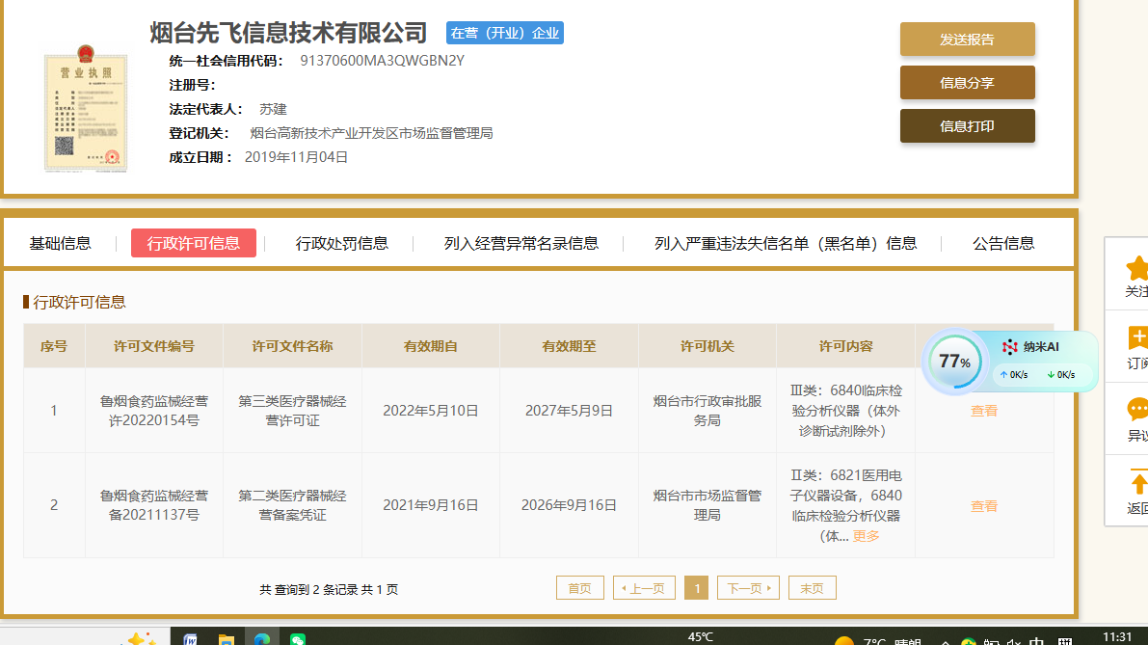This screenshot has width=1148, height=645.
Task: Expand 更多 in second row's 许可内容
Action: click(866, 536)
